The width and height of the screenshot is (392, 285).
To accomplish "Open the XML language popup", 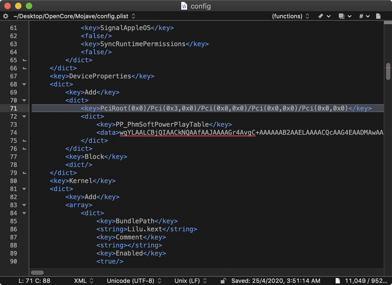I will [84, 281].
